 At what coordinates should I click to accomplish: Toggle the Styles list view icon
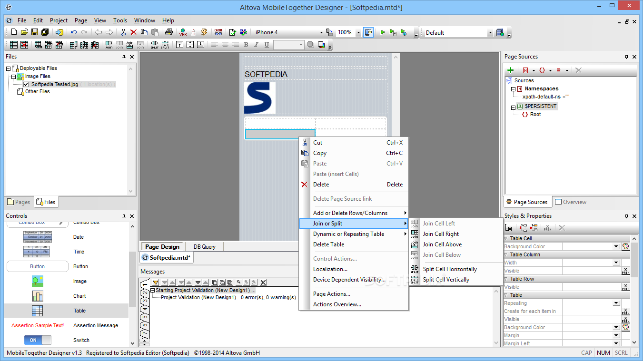pyautogui.click(x=509, y=228)
